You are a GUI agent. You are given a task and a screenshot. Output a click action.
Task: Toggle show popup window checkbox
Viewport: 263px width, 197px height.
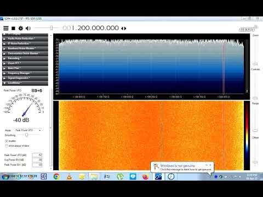(x=7, y=146)
